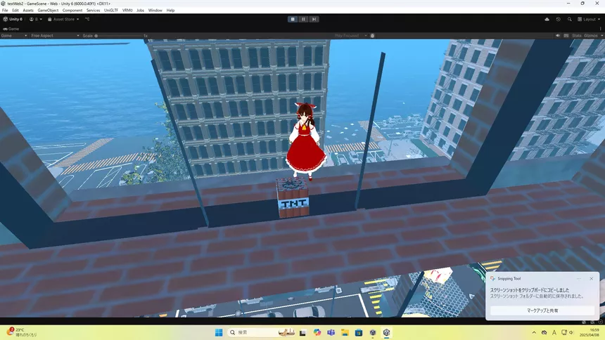Click the icon right of Play Focused
The width and height of the screenshot is (605, 340).
pyautogui.click(x=372, y=35)
